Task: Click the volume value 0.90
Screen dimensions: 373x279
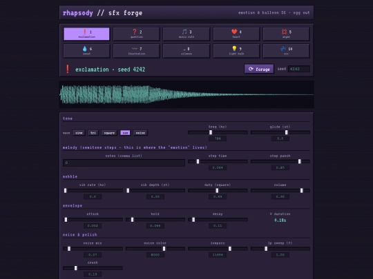Action: click(280, 196)
